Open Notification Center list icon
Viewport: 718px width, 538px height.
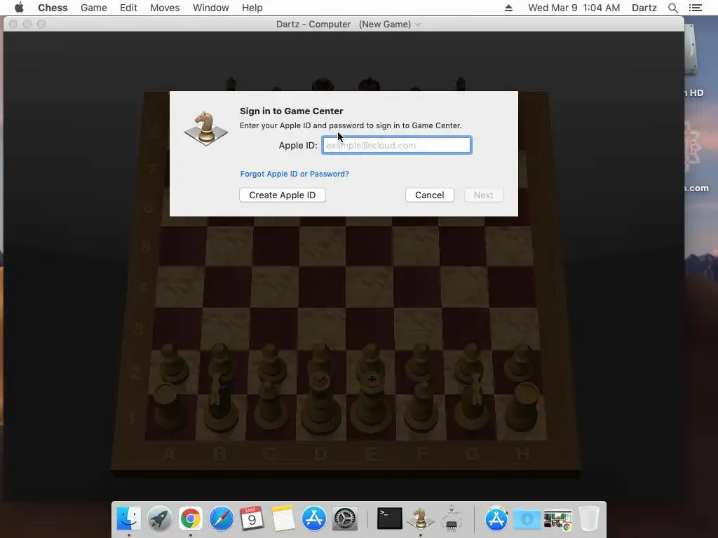pos(695,8)
